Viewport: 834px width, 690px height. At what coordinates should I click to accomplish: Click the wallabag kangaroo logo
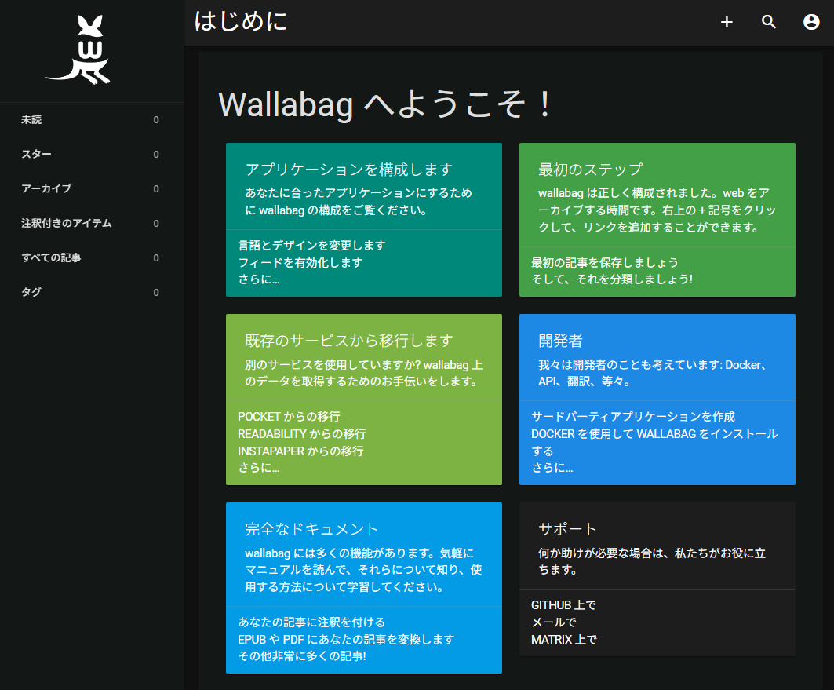78,49
